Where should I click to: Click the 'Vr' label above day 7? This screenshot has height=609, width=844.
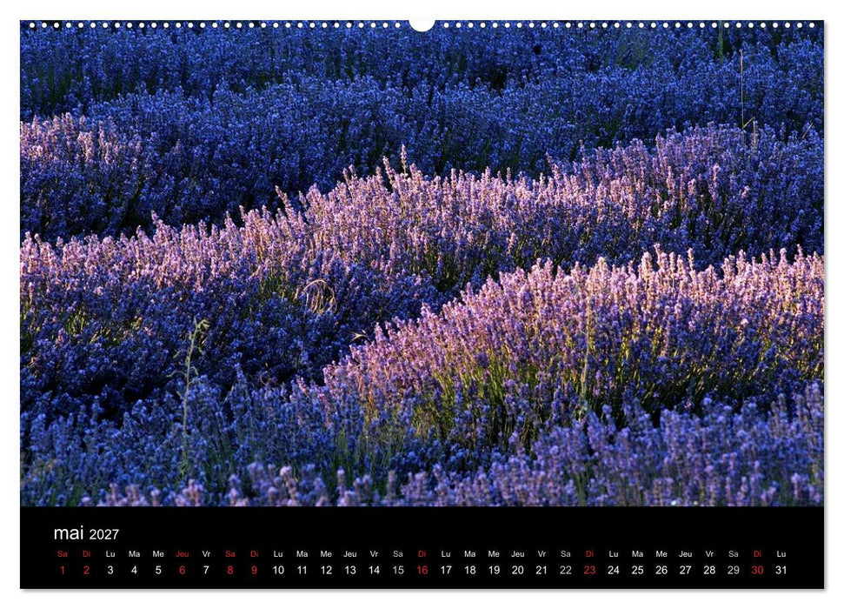pyautogui.click(x=206, y=554)
